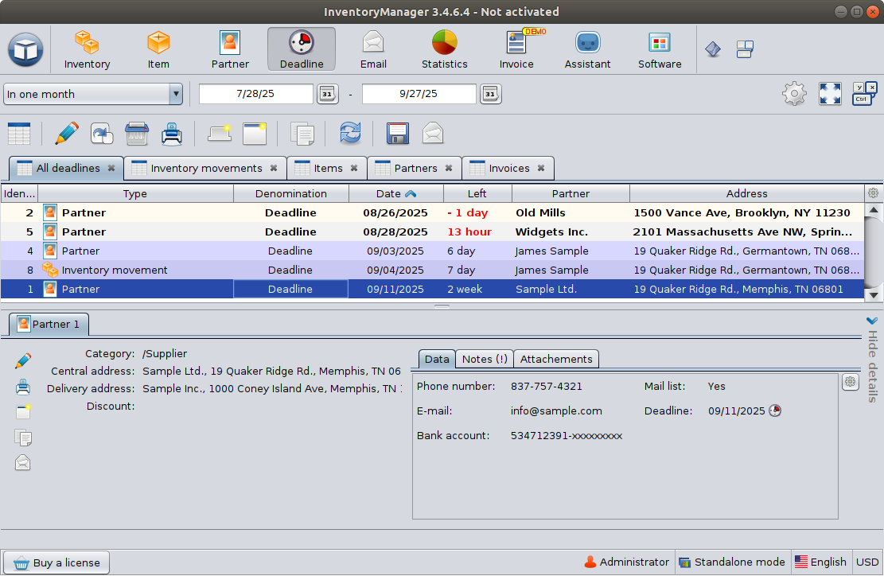Click the table view icon in toolbar
This screenshot has height=576, width=884.
19,134
